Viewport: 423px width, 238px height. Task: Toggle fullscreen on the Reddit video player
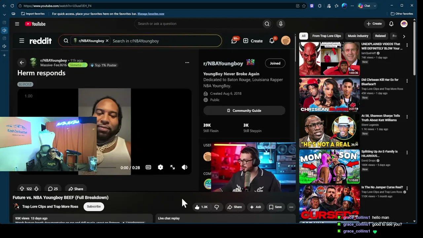tap(173, 167)
